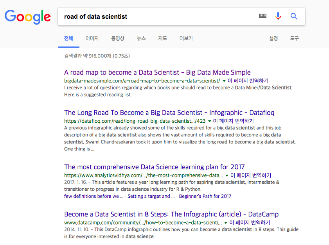Switch to the 동영상 tab
The height and width of the screenshot is (245, 329).
point(119,38)
